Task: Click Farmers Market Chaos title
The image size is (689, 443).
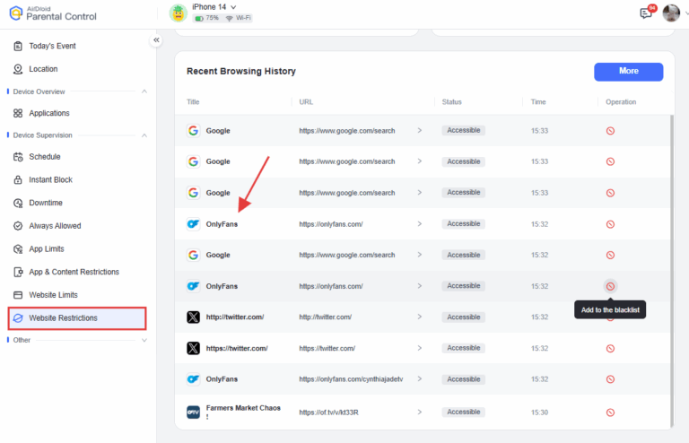Action: point(243,412)
